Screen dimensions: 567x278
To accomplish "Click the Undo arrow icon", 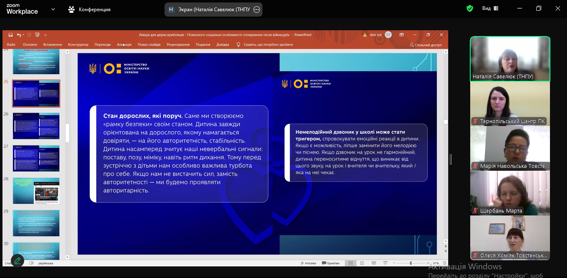I will 19,35.
